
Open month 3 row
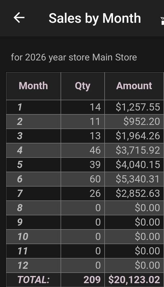(x=85, y=136)
